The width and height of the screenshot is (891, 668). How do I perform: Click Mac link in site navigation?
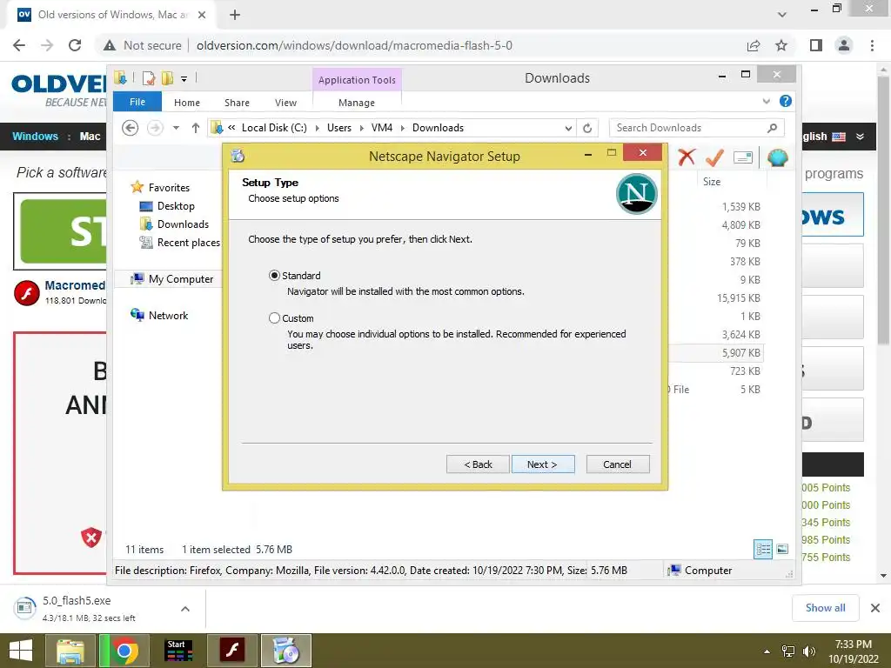click(90, 137)
